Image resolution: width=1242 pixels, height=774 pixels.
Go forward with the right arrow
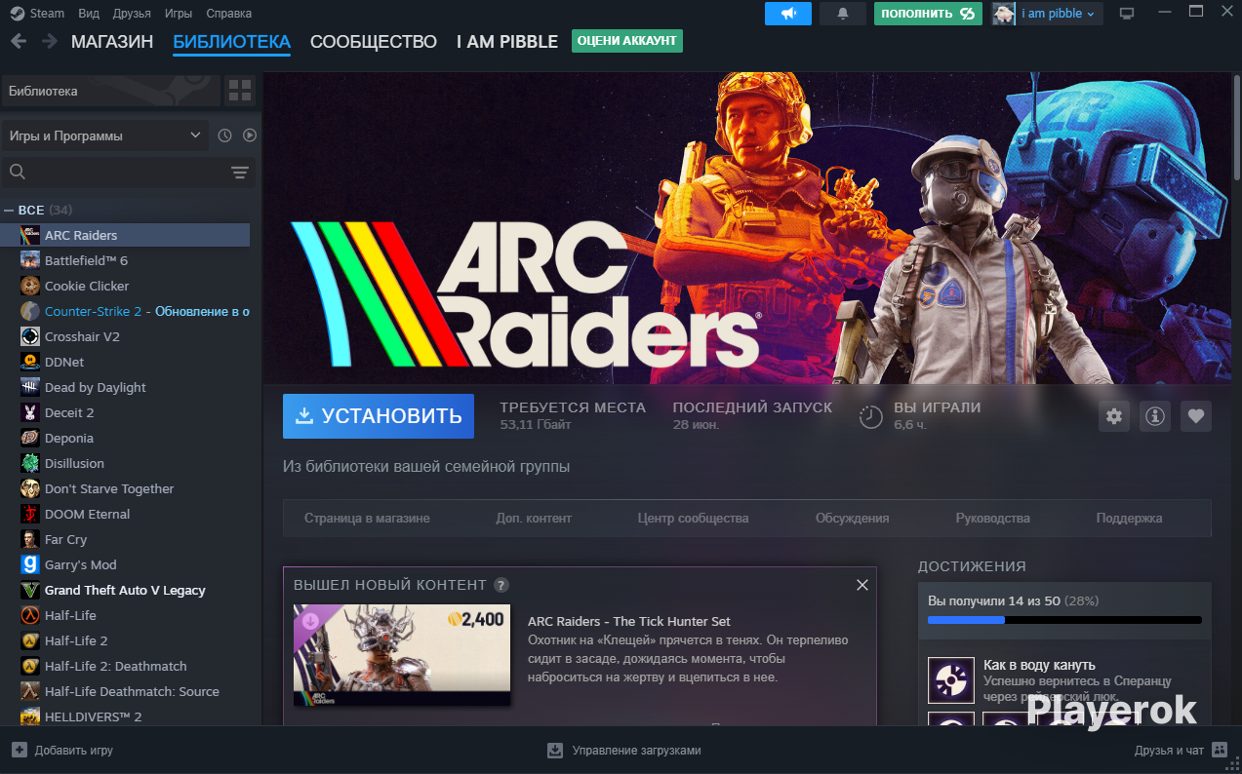(x=50, y=41)
